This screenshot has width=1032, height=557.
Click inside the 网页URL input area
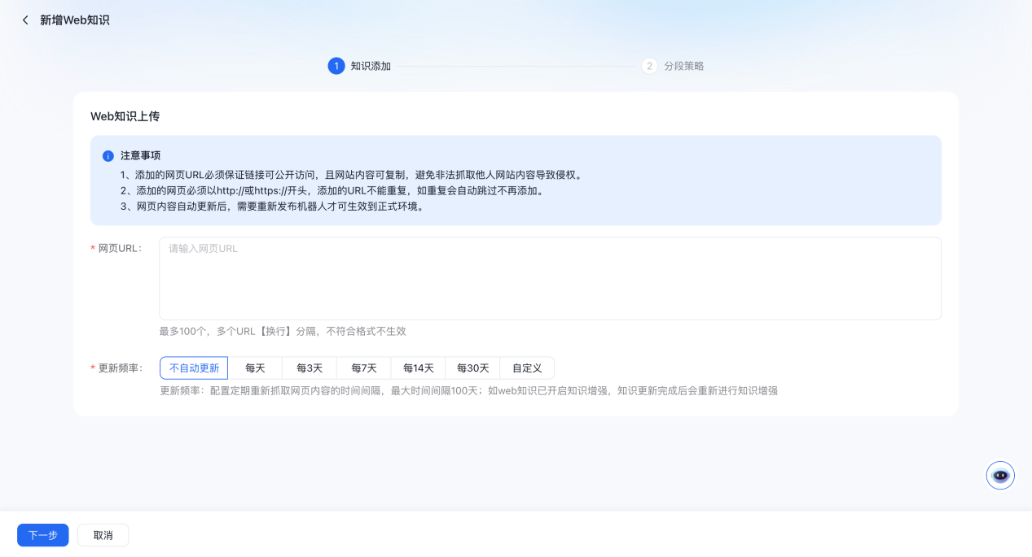click(x=550, y=276)
